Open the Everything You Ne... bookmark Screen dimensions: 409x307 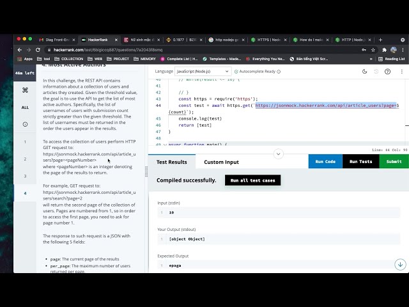265,59
